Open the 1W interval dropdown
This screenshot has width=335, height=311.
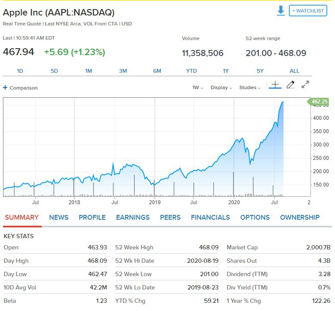point(198,87)
